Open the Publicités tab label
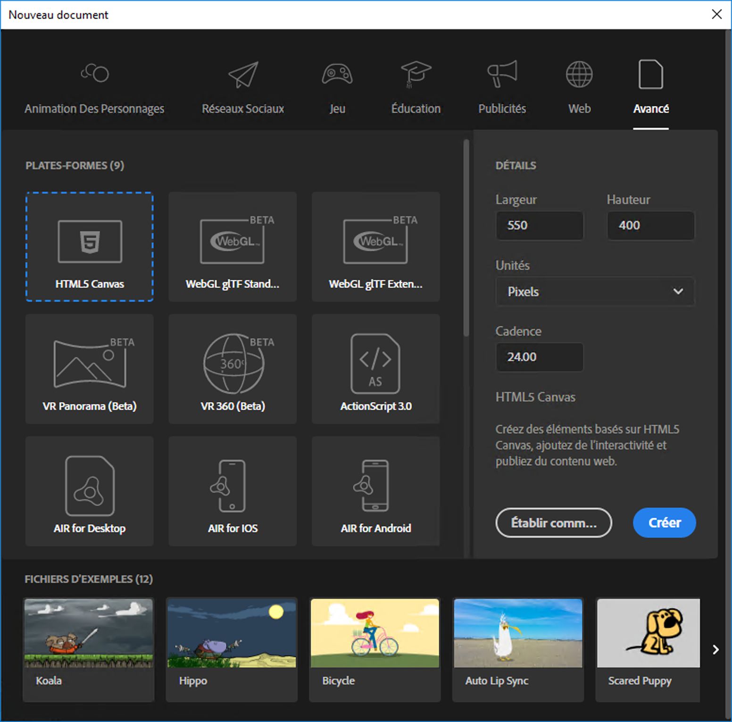 click(x=502, y=109)
